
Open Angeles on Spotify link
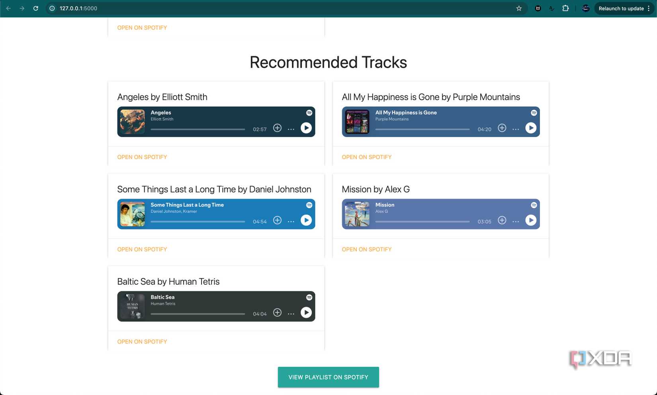(142, 157)
